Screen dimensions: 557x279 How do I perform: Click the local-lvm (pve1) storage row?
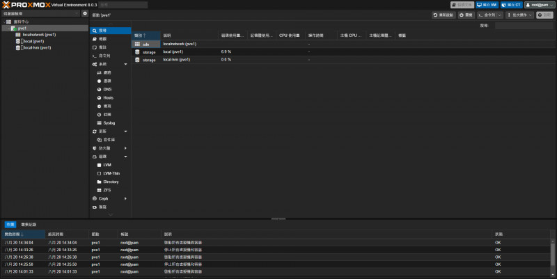click(177, 60)
